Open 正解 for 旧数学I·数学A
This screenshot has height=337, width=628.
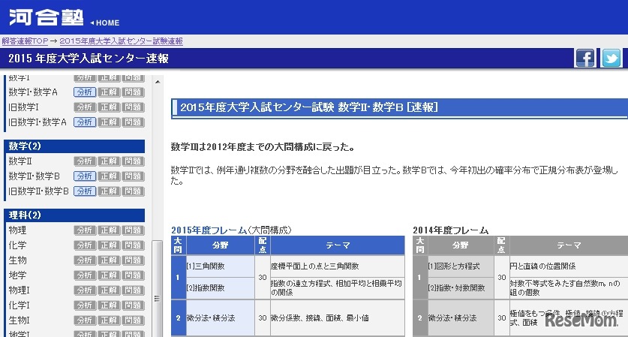click(109, 122)
